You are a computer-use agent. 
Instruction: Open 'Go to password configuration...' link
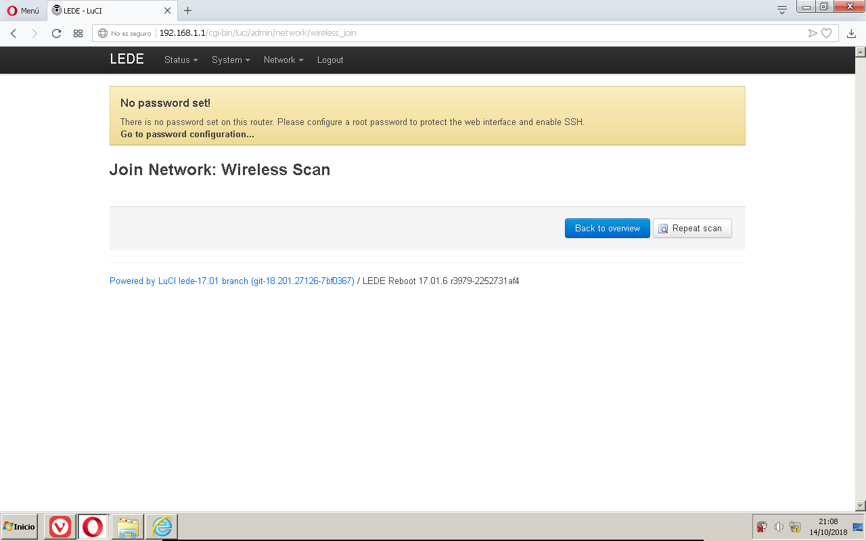[x=187, y=134]
